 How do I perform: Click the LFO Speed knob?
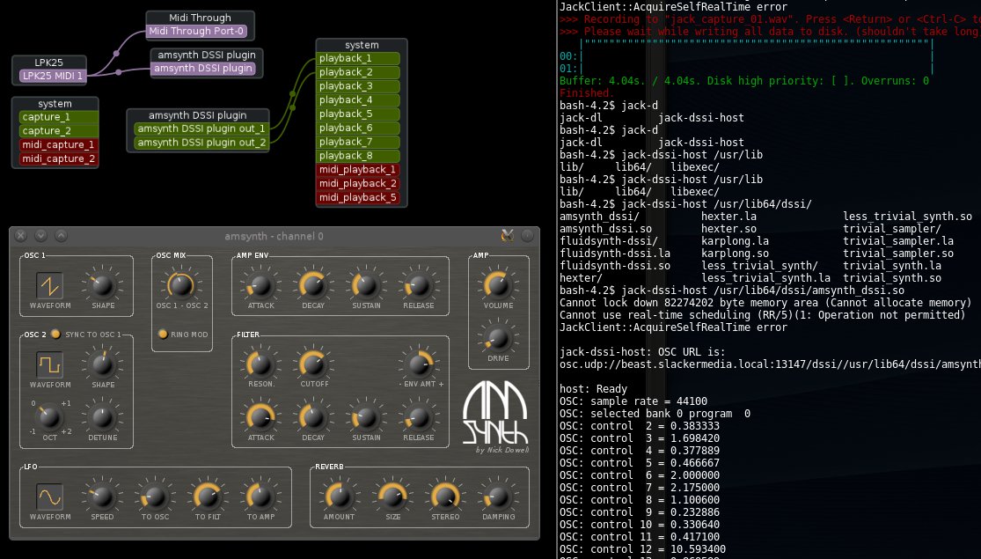tap(102, 496)
